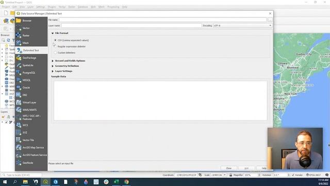330x186 pixels.
Task: Open the Scale dropdown in status bar
Action: coord(225,175)
